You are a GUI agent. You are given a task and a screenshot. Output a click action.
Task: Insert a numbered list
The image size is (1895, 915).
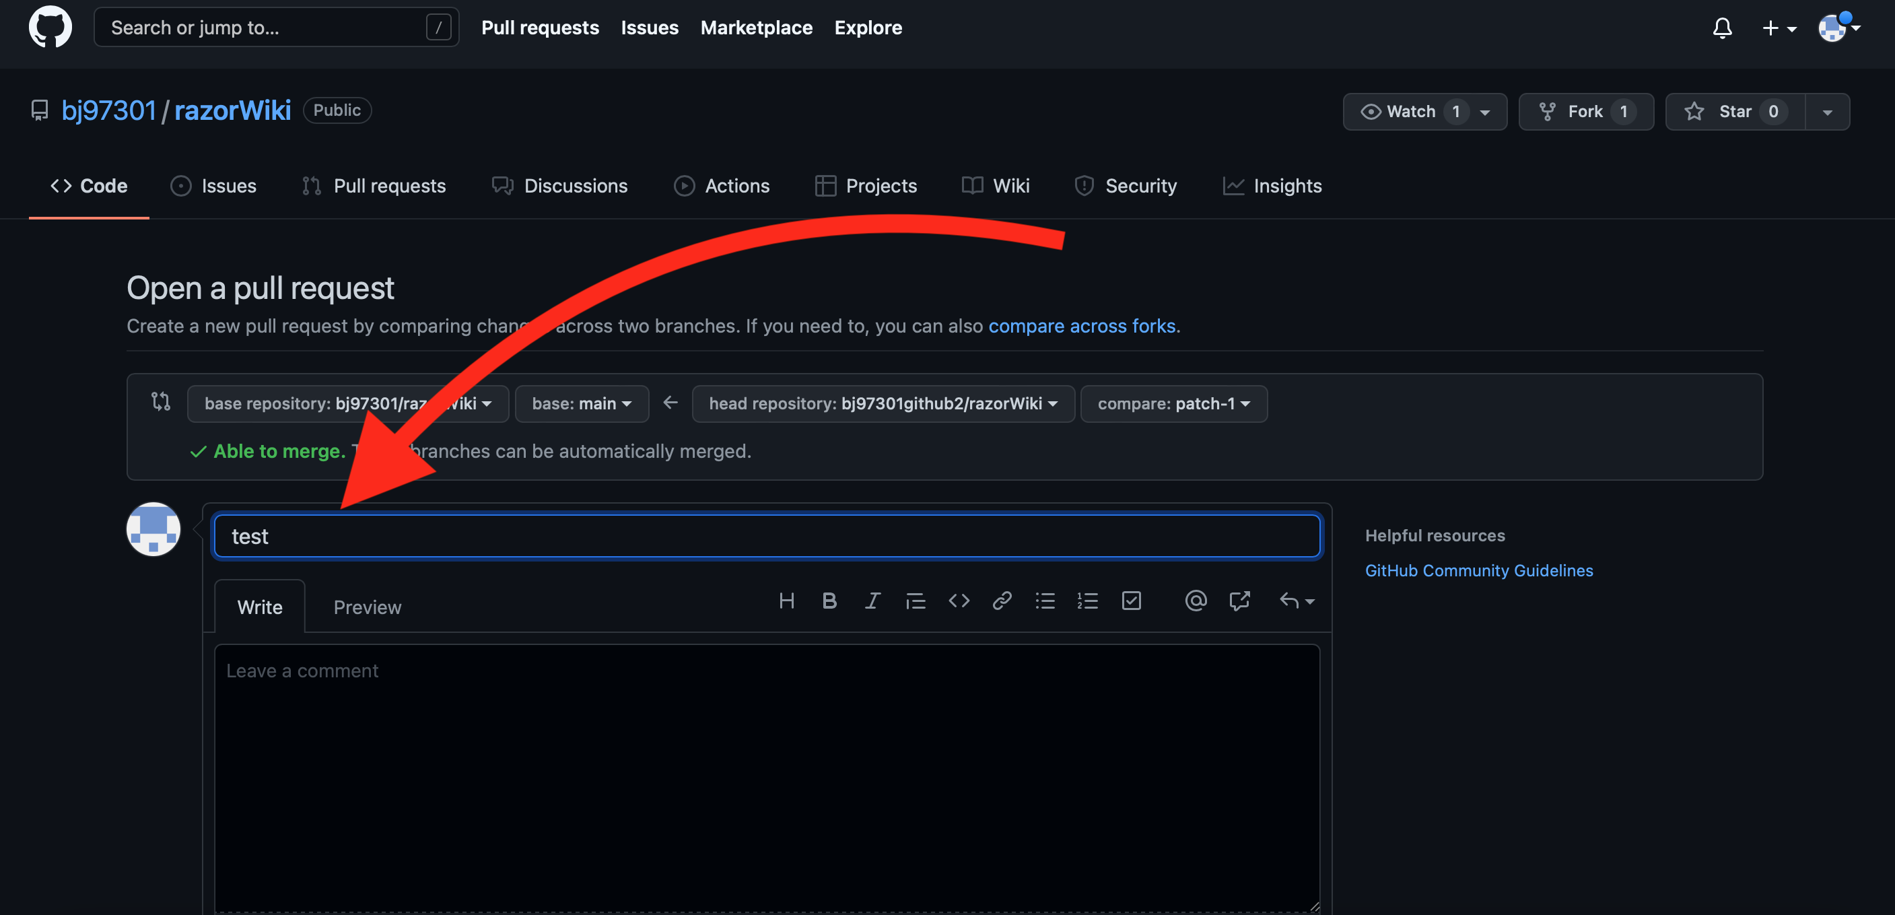click(x=1087, y=601)
